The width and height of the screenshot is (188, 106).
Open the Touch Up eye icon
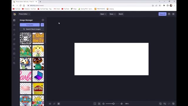click(14, 30)
